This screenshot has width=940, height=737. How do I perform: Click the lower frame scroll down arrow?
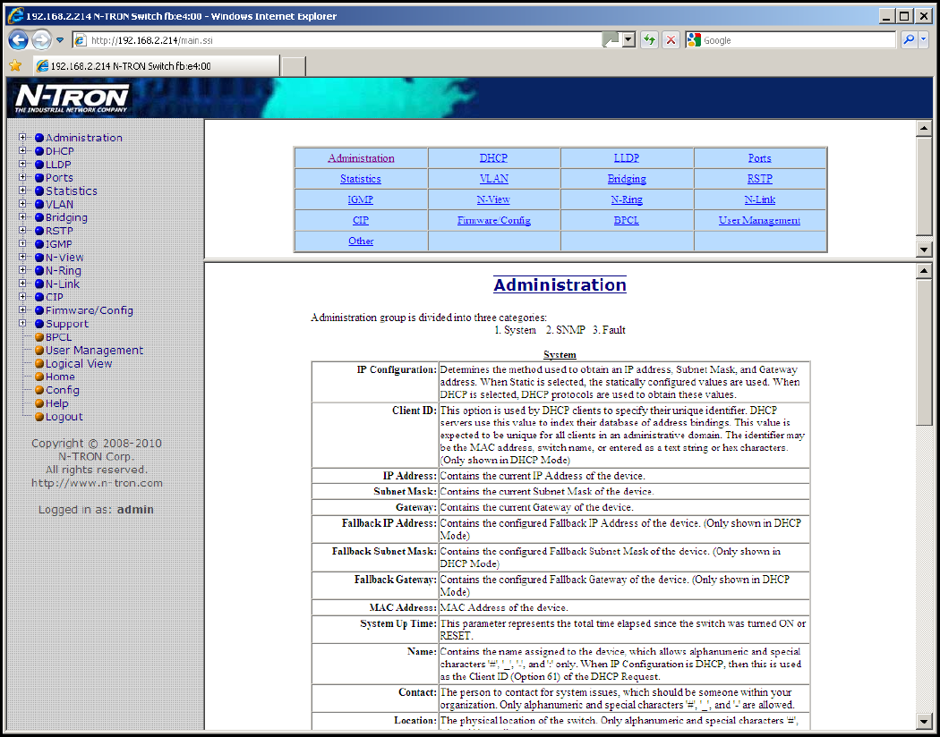tap(924, 722)
